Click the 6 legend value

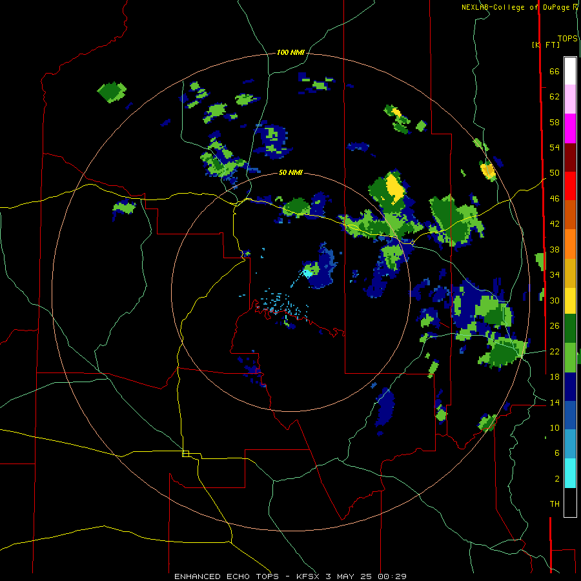pos(557,453)
